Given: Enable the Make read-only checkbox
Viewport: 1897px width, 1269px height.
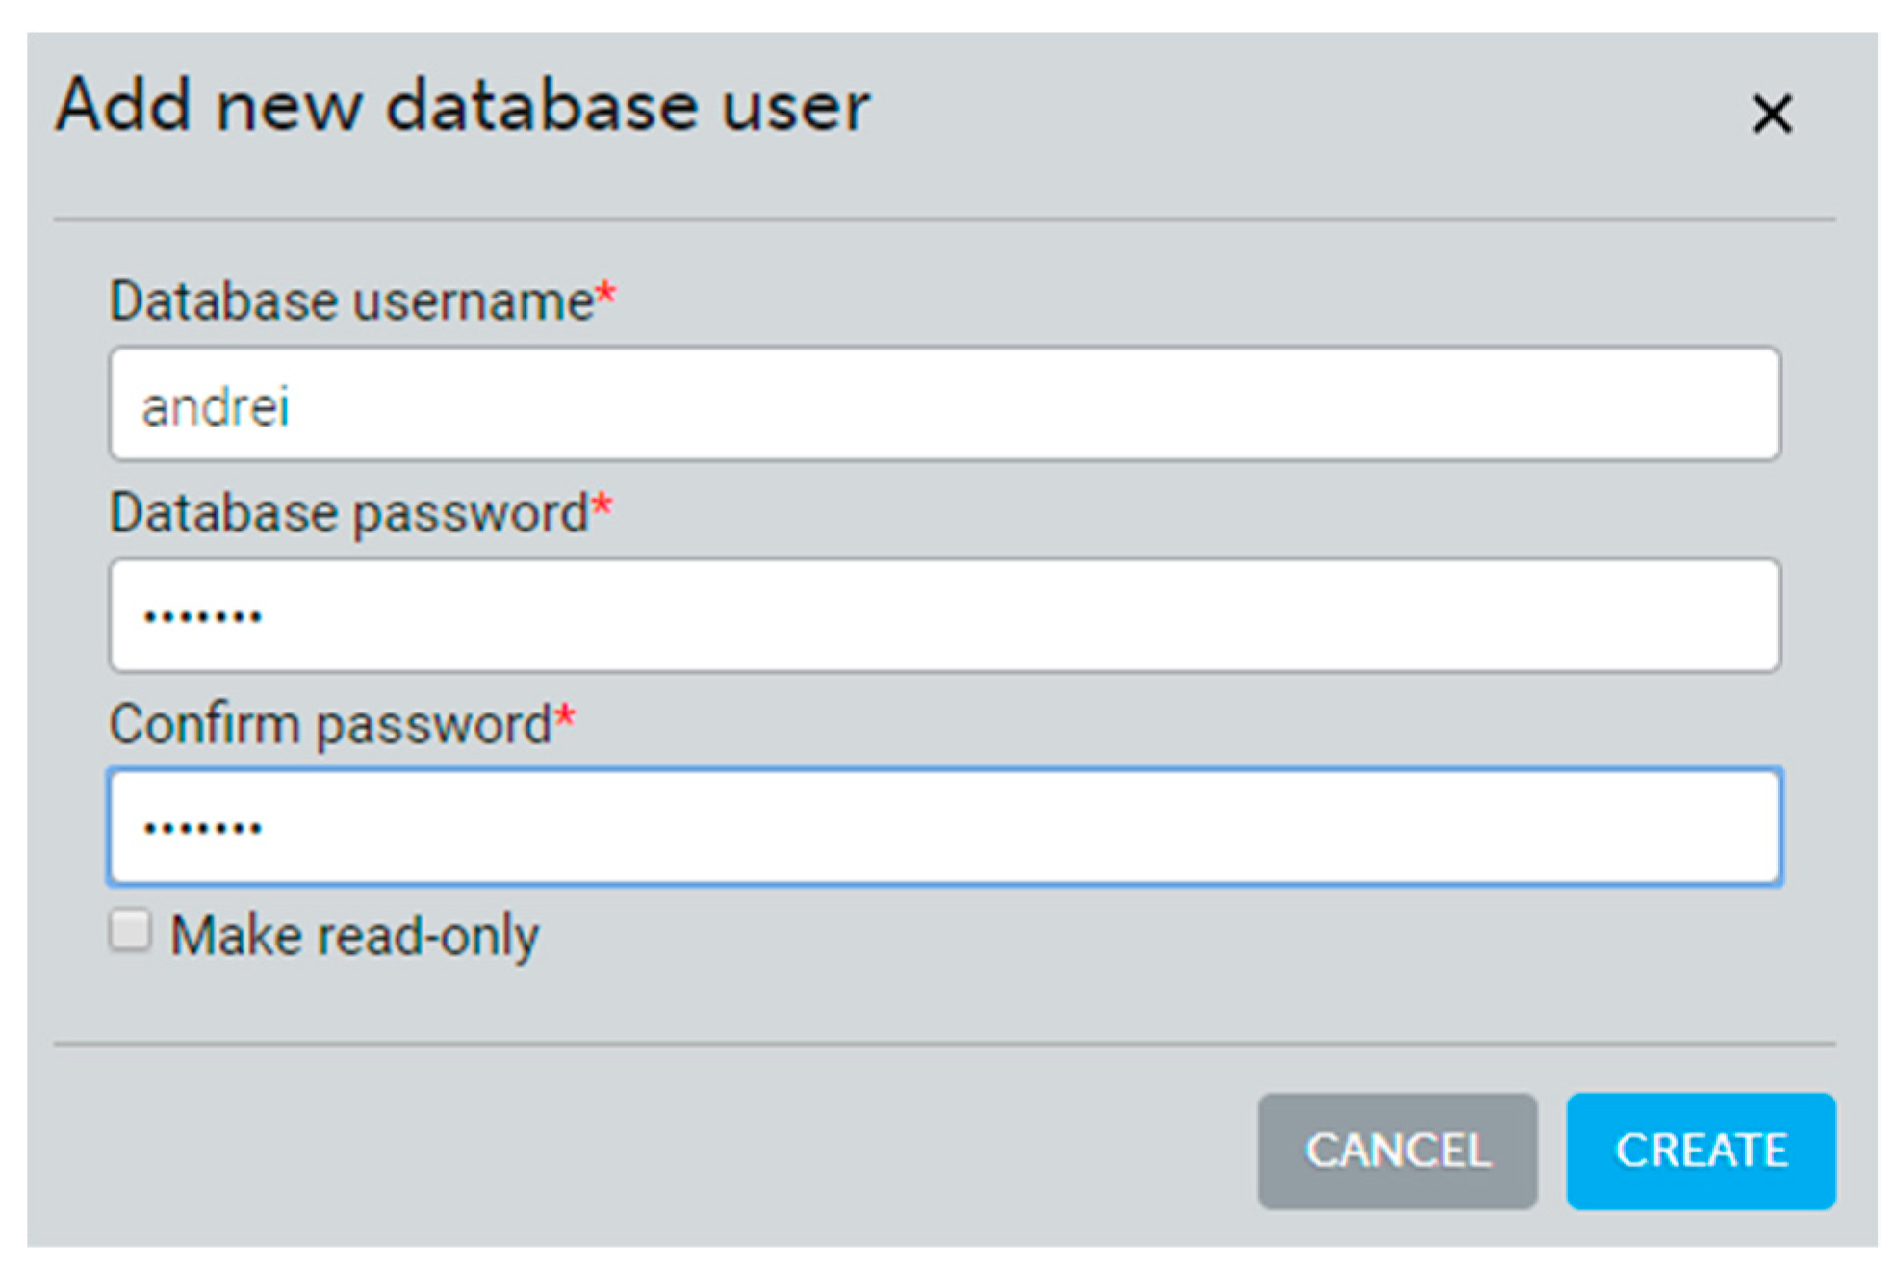Looking at the screenshot, I should (x=130, y=931).
